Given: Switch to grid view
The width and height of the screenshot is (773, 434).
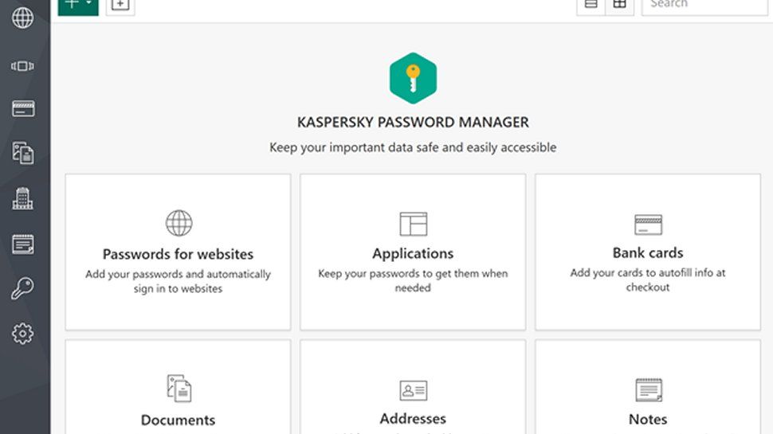Looking at the screenshot, I should (x=620, y=5).
